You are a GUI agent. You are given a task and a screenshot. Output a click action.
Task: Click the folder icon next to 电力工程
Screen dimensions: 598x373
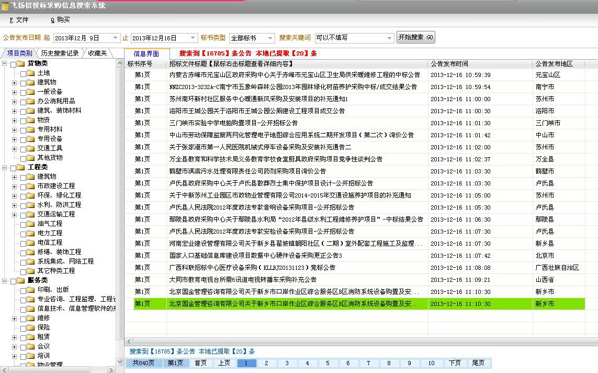[30, 233]
